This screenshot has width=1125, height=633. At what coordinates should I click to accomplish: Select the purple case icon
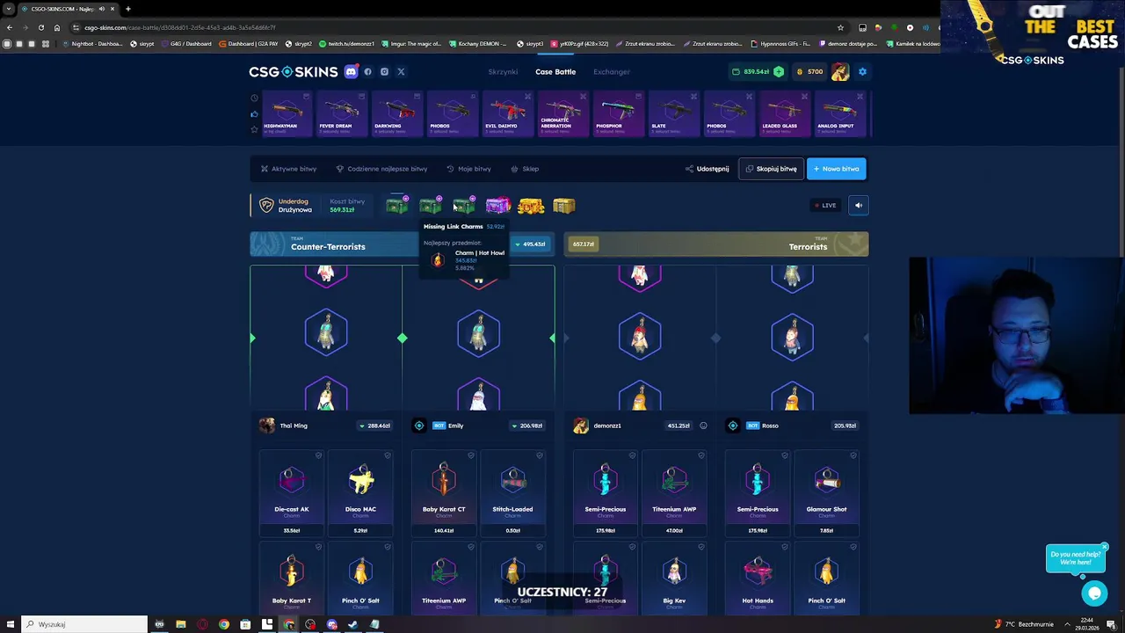pyautogui.click(x=497, y=206)
